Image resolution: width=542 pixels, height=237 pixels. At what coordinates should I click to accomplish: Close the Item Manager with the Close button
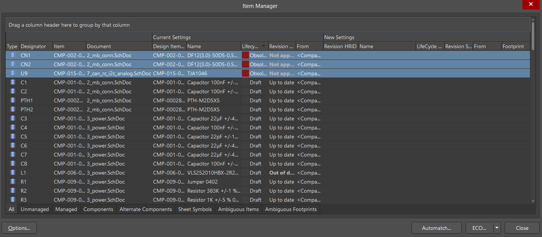tap(522, 228)
